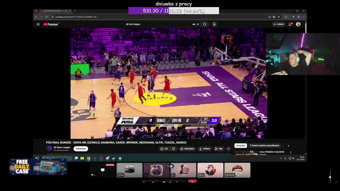Click the Utwórz create button

[278, 24]
